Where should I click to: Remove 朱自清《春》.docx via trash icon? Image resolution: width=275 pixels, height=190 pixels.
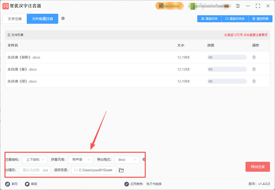[254, 69]
